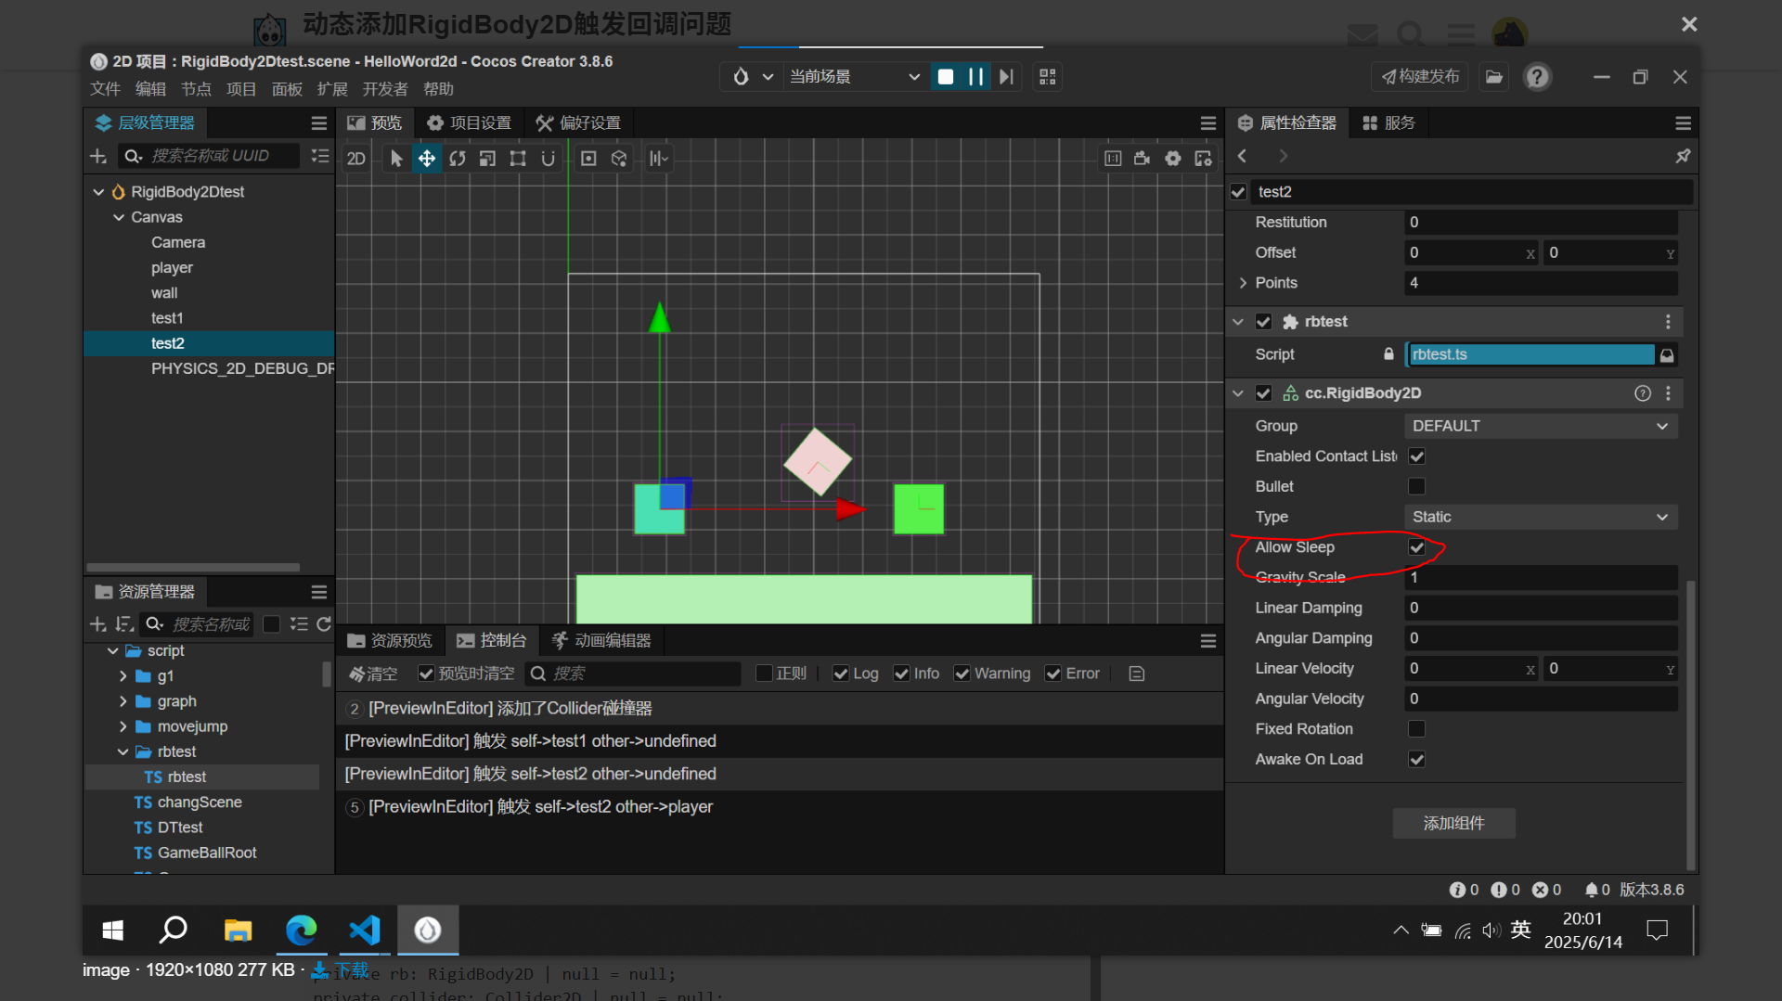Screen dimensions: 1782x1001
Task: Disable the cc.RigidBody2D component checkbox
Action: (x=1263, y=393)
